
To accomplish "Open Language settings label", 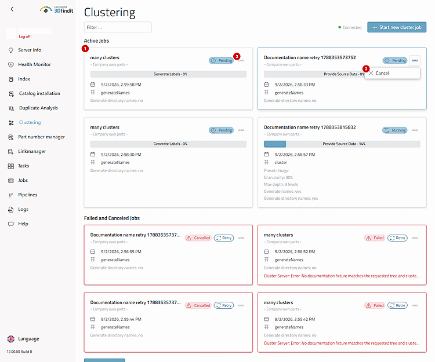I will coord(28,339).
